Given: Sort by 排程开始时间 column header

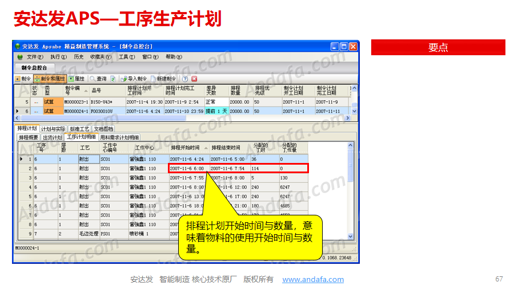Looking at the screenshot, I should pos(188,148).
